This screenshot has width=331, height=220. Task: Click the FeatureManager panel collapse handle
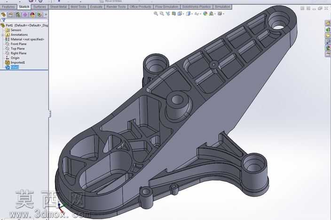click(x=50, y=114)
